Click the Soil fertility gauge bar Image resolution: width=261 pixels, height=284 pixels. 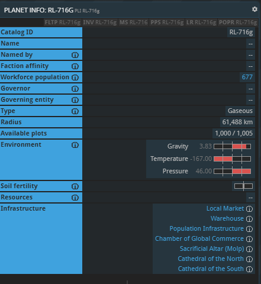click(x=243, y=186)
